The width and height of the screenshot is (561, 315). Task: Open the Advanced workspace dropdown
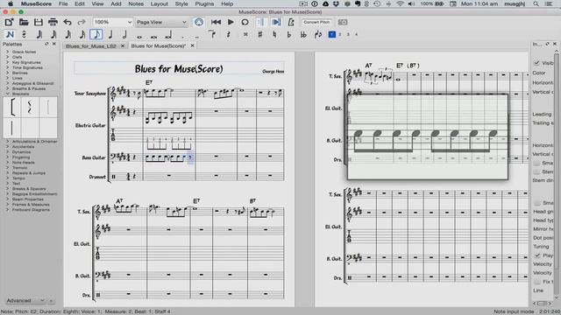25,301
